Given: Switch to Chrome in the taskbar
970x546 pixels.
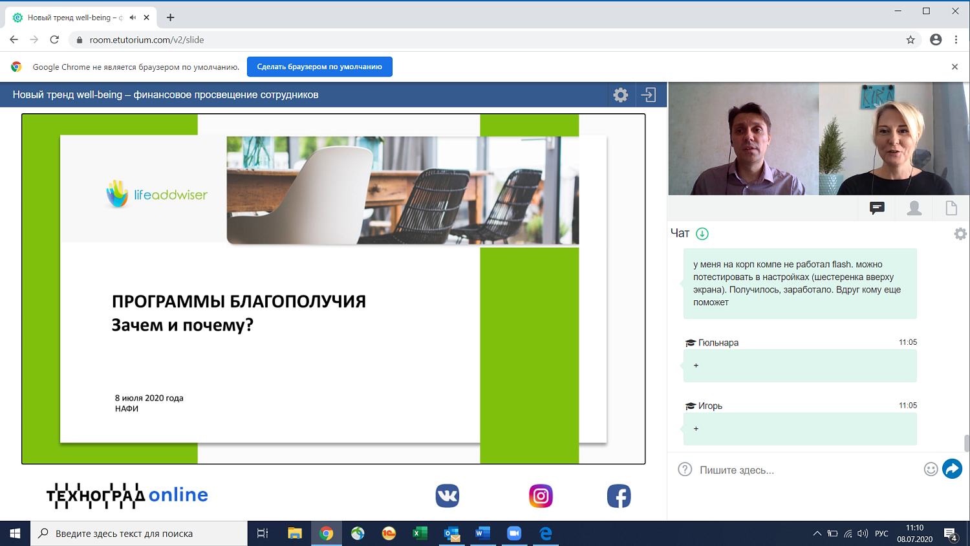Looking at the screenshot, I should [x=327, y=534].
